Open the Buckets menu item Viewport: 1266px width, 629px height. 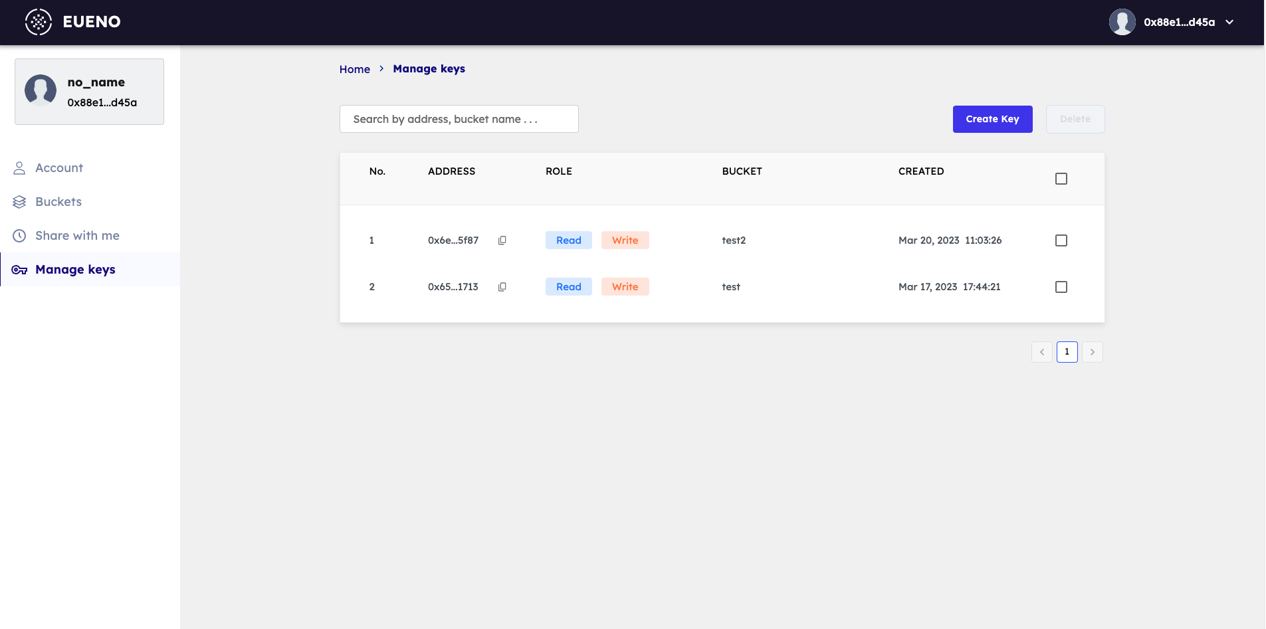[x=58, y=202]
